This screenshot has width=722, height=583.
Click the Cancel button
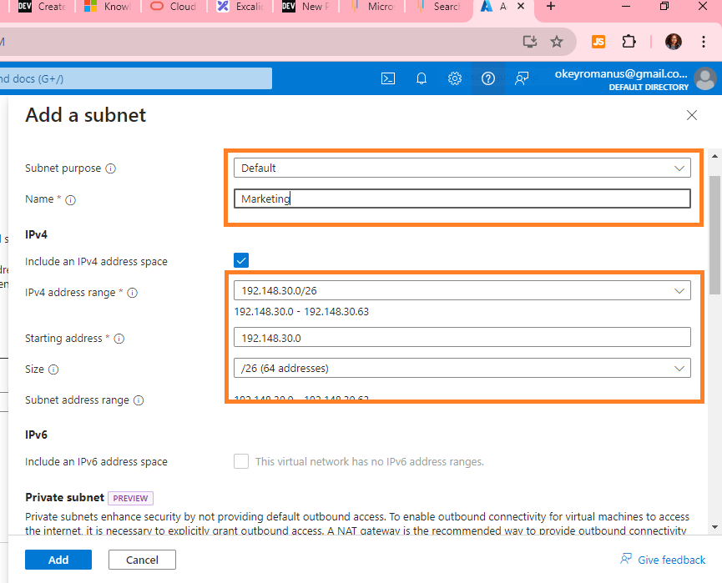pos(142,560)
